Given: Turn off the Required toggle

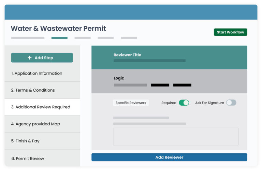Looking at the screenshot, I should click(184, 103).
